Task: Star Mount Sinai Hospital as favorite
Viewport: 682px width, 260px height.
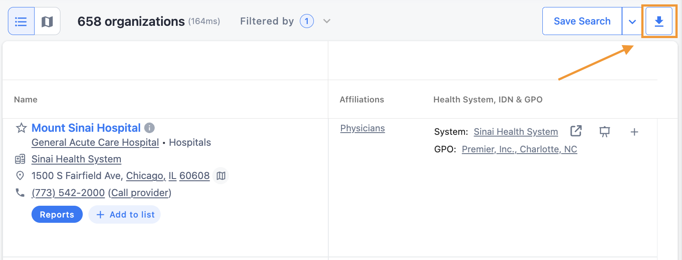Action: click(x=21, y=128)
